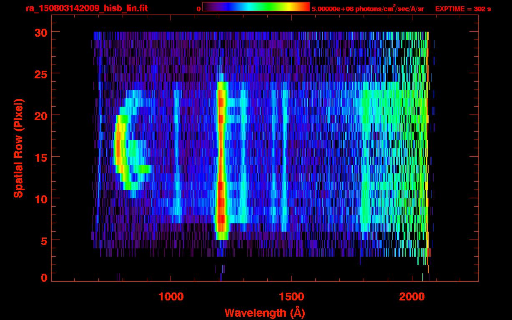The image size is (512, 320).
Task: Click the x-axis tick label 1000
Action: (171, 297)
